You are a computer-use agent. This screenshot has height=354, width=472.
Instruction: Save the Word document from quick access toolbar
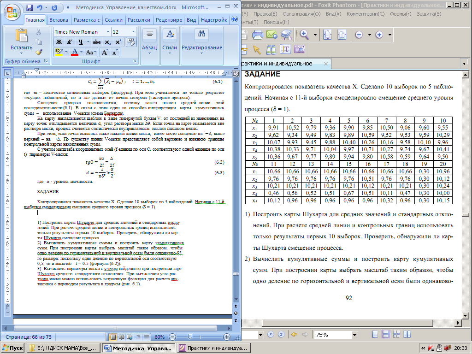coord(29,7)
